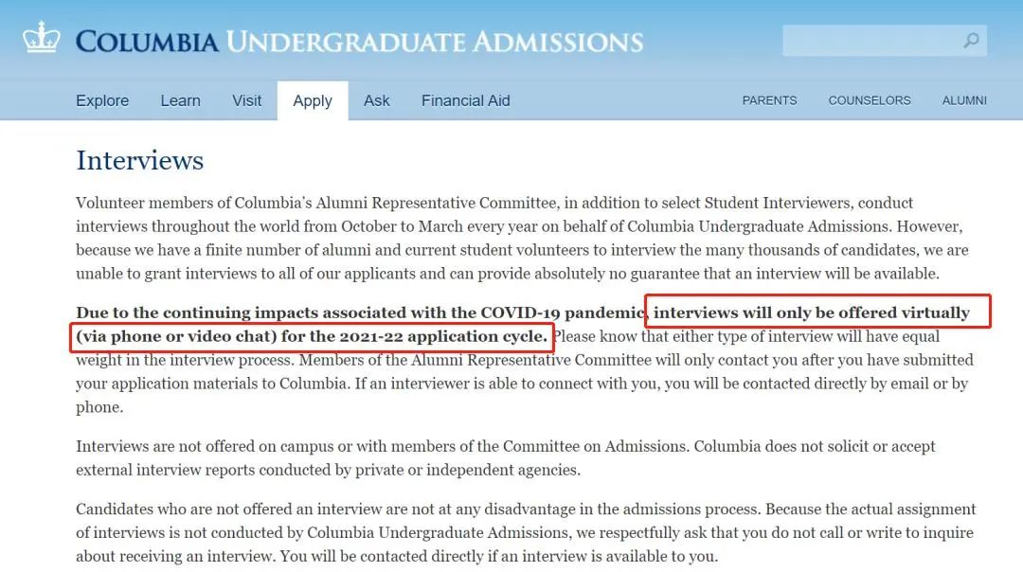Click the Columbia crown logo icon
Image resolution: width=1023 pixels, height=572 pixels.
point(41,40)
